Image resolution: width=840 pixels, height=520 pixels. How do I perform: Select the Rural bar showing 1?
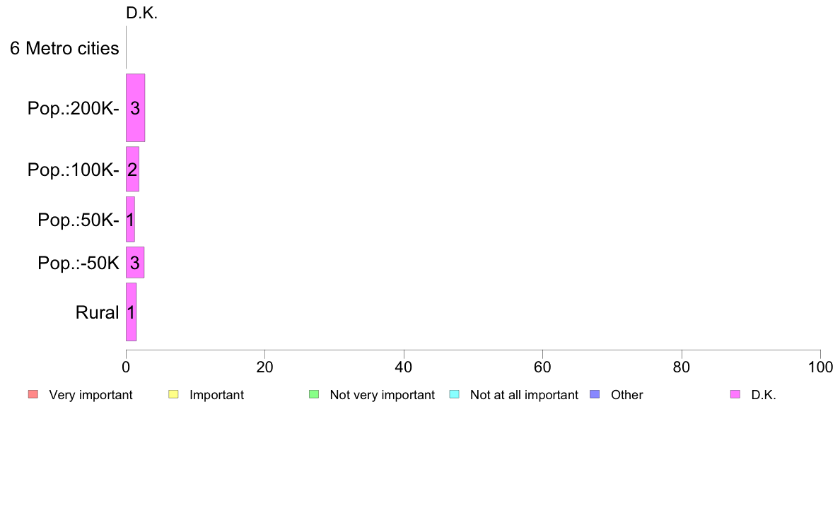[132, 312]
